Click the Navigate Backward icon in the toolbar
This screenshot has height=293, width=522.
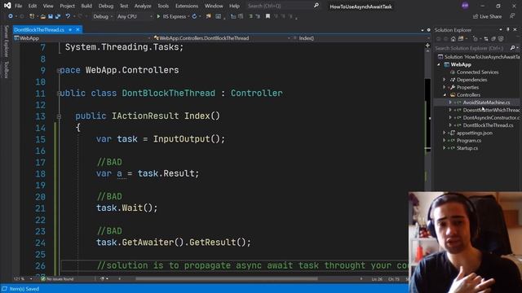tap(11, 16)
